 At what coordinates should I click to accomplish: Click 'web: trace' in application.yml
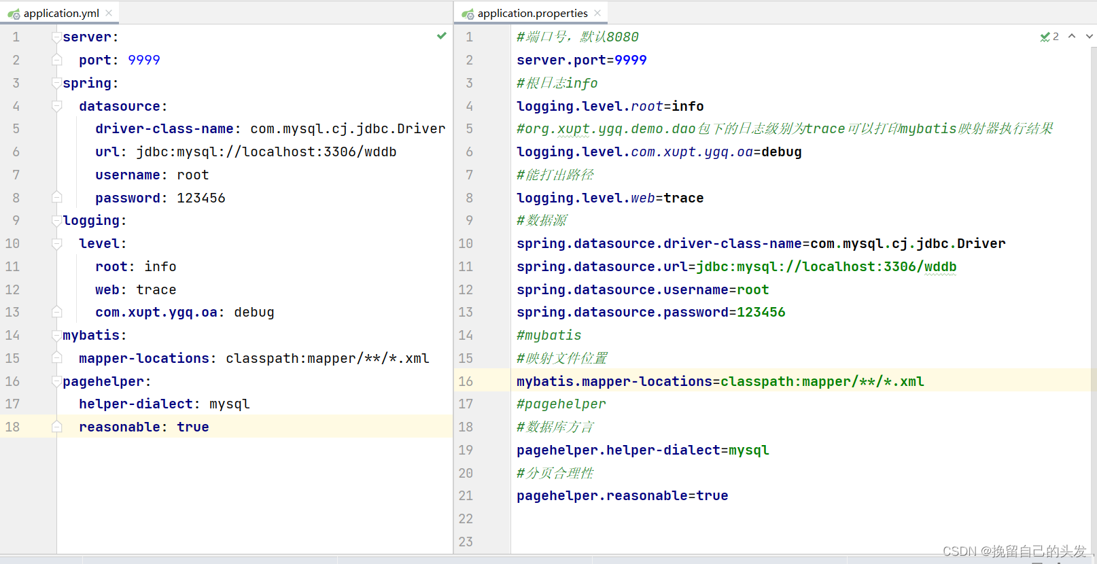pyautogui.click(x=136, y=289)
